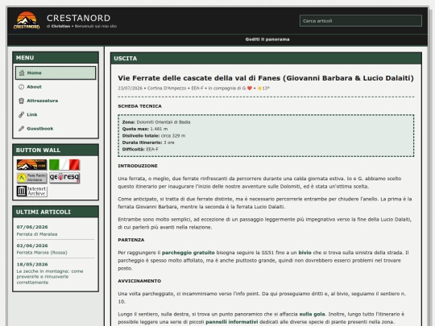The height and width of the screenshot is (326, 435).
Task: Click the USCITA panel header
Action: [266, 59]
